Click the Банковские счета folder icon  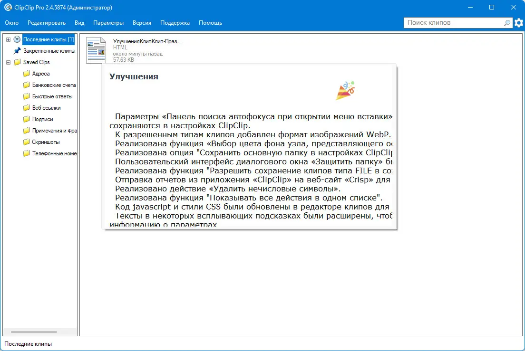click(x=26, y=85)
